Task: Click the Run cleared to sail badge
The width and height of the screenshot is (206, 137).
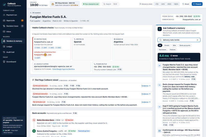Action: click(91, 4)
